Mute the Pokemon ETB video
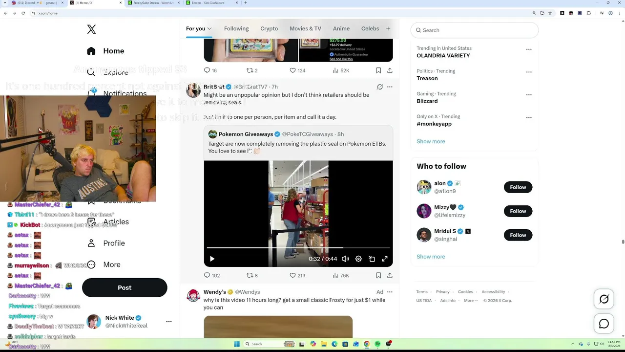625x352 pixels. (345, 259)
